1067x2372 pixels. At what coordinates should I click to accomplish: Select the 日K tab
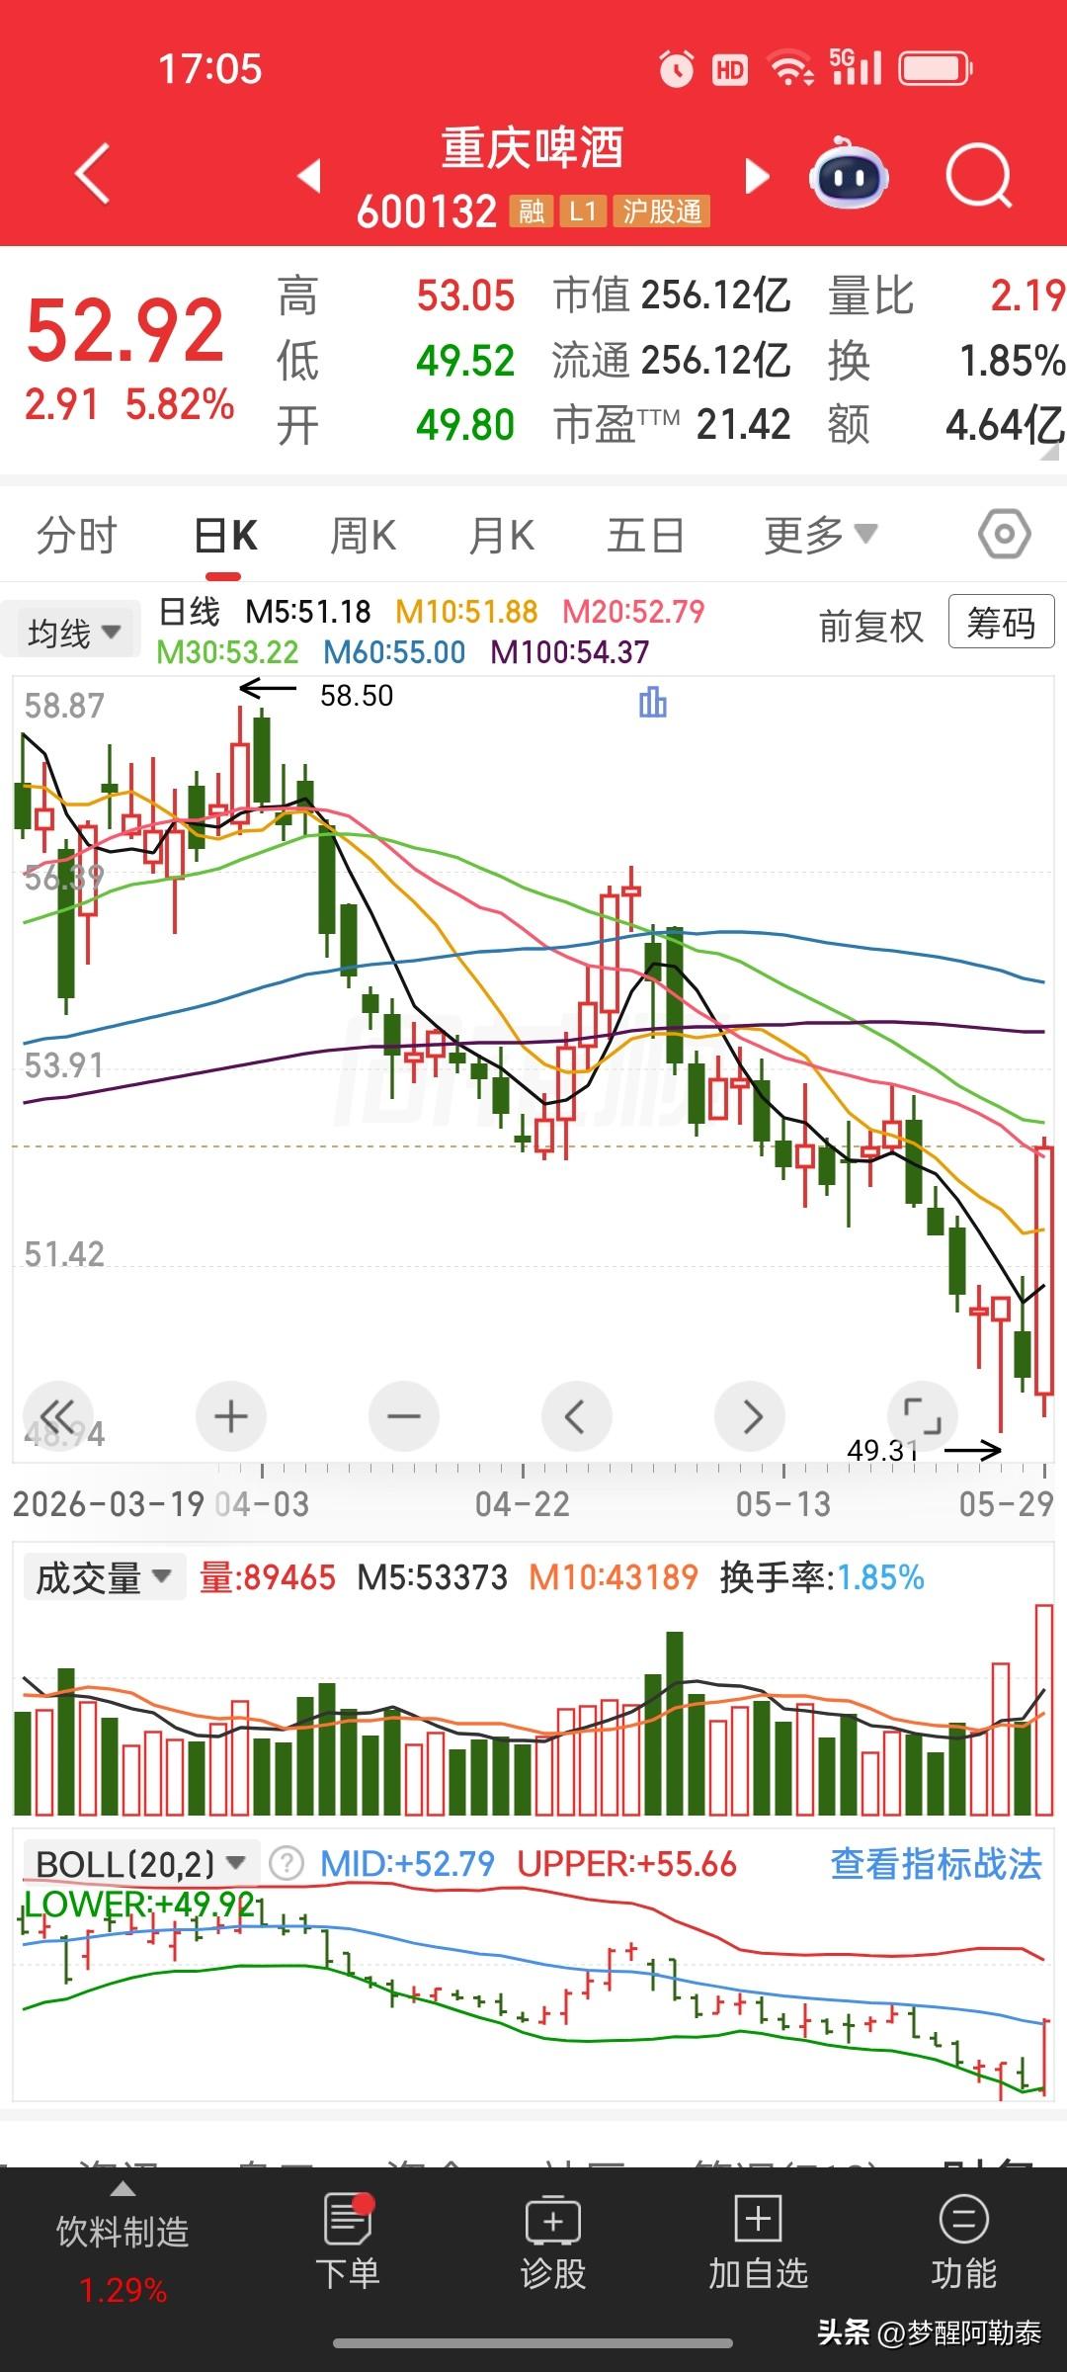tap(226, 535)
